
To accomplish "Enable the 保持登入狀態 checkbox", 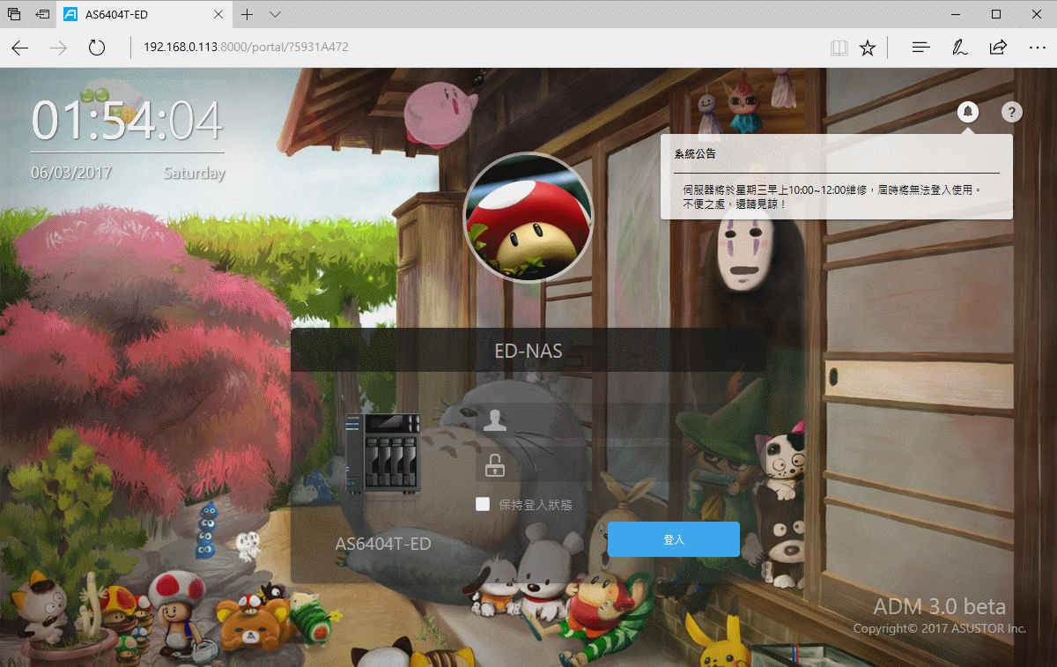I will (x=482, y=504).
